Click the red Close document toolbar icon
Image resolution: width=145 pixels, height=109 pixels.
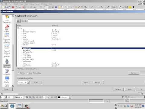[13, 7]
